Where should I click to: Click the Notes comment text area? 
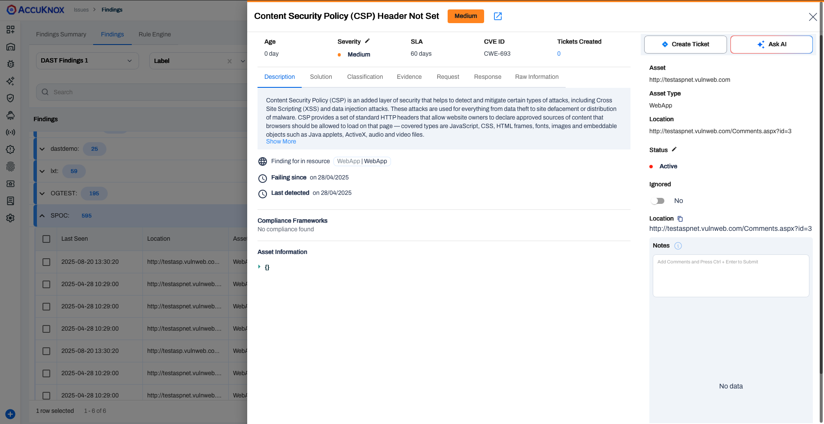coord(730,276)
